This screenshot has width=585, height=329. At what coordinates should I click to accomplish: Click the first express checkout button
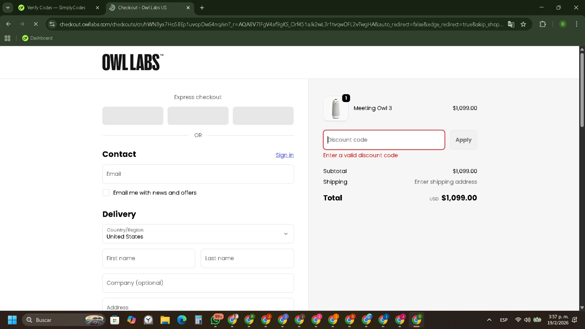(133, 116)
